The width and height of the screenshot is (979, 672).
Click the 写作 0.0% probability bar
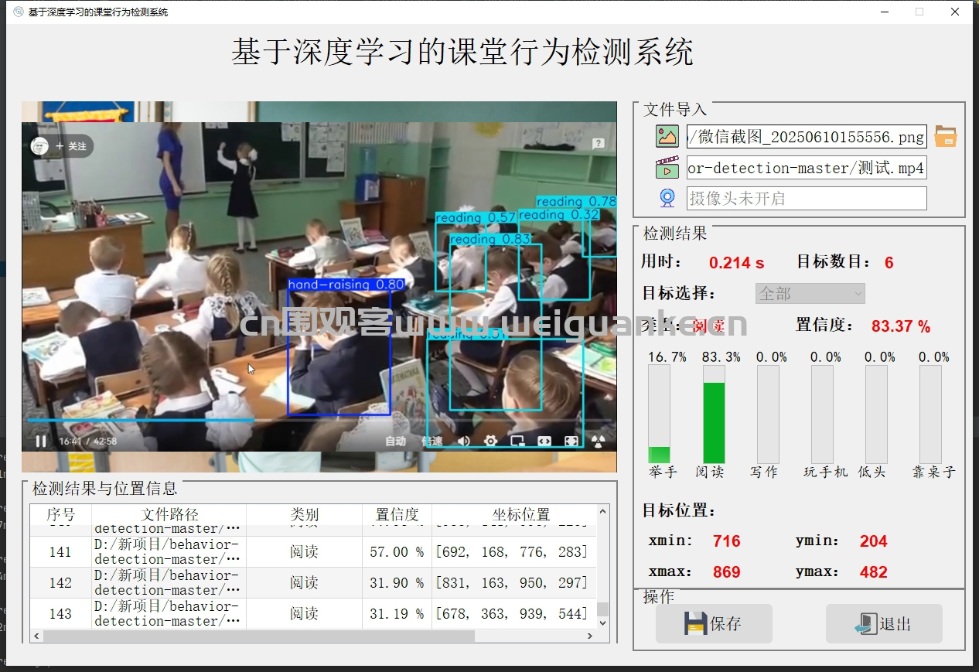(x=768, y=414)
